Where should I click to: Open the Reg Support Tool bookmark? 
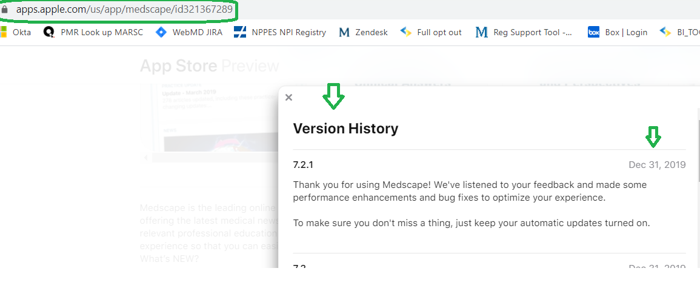click(524, 32)
